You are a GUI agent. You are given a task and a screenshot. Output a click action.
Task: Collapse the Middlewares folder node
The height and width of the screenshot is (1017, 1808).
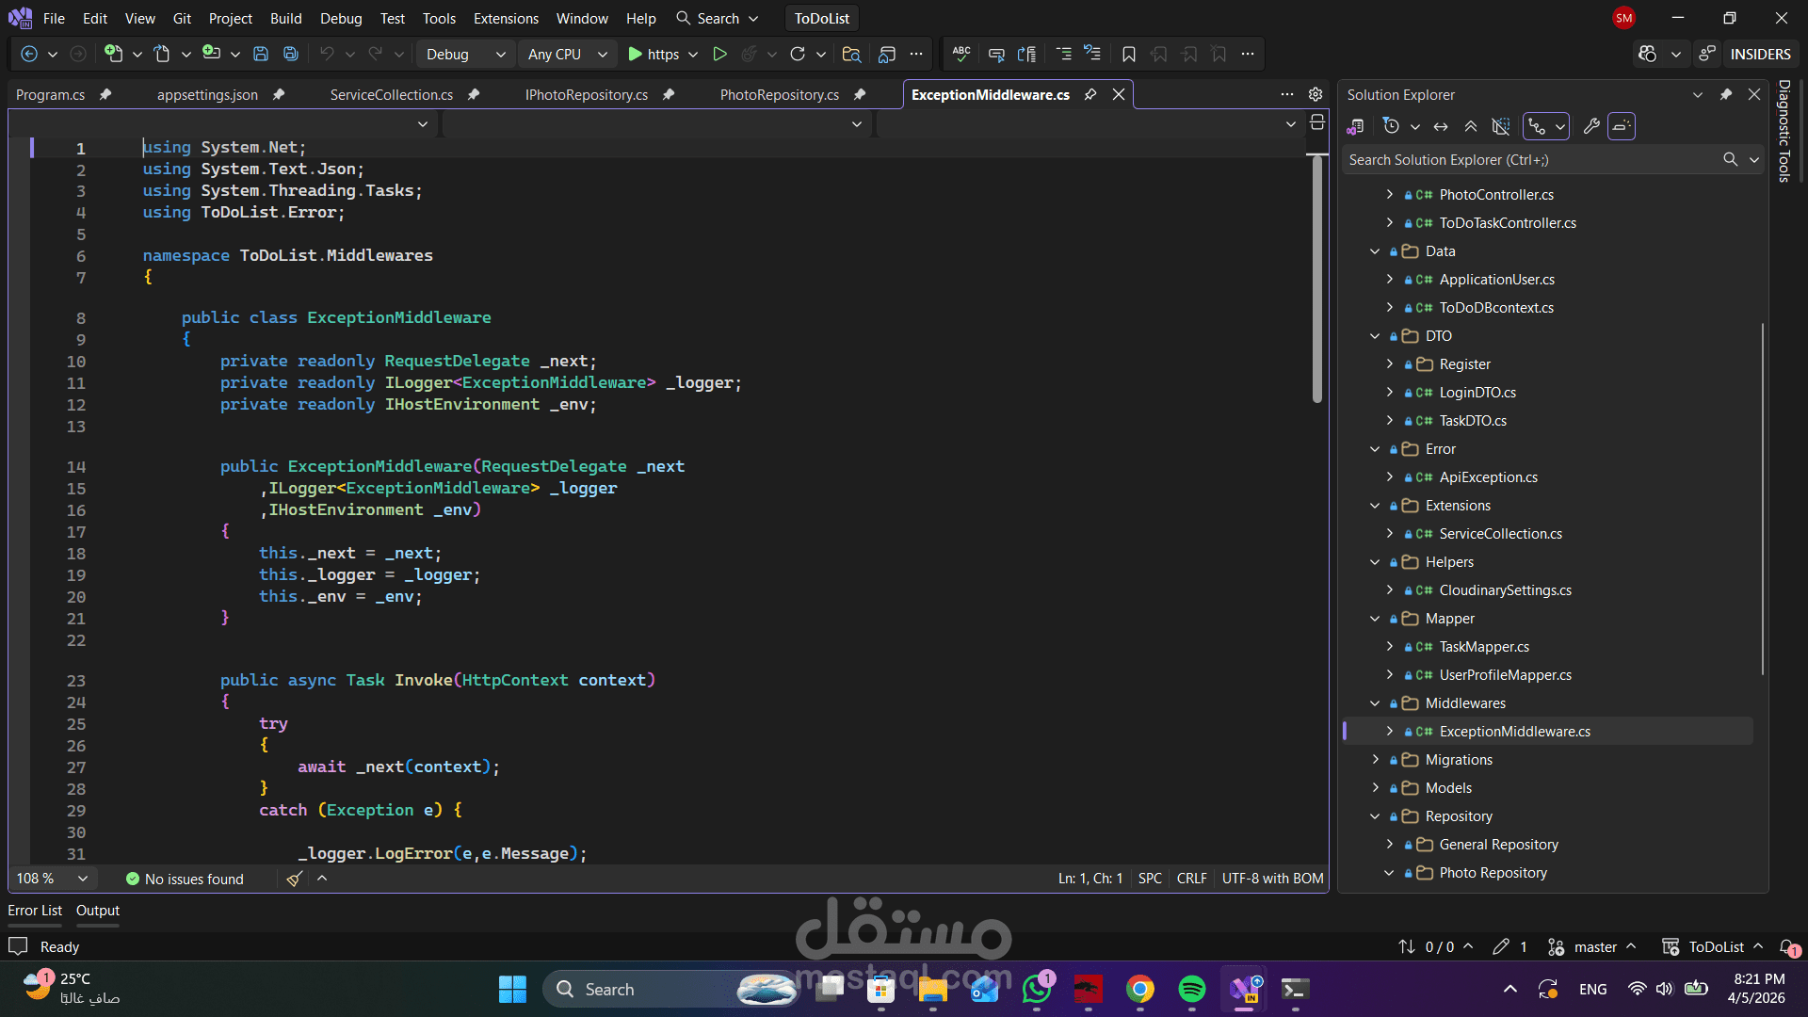(1375, 703)
